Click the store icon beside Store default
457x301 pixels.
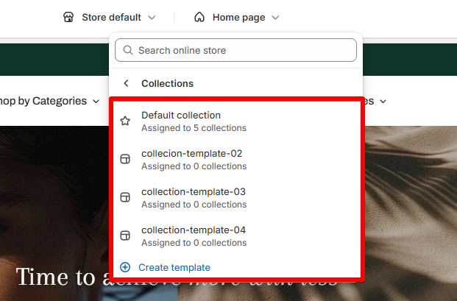pos(68,17)
